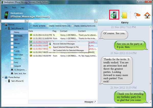
Task: Choose Set Contact Info for Selected Messages
Action: point(68,50)
